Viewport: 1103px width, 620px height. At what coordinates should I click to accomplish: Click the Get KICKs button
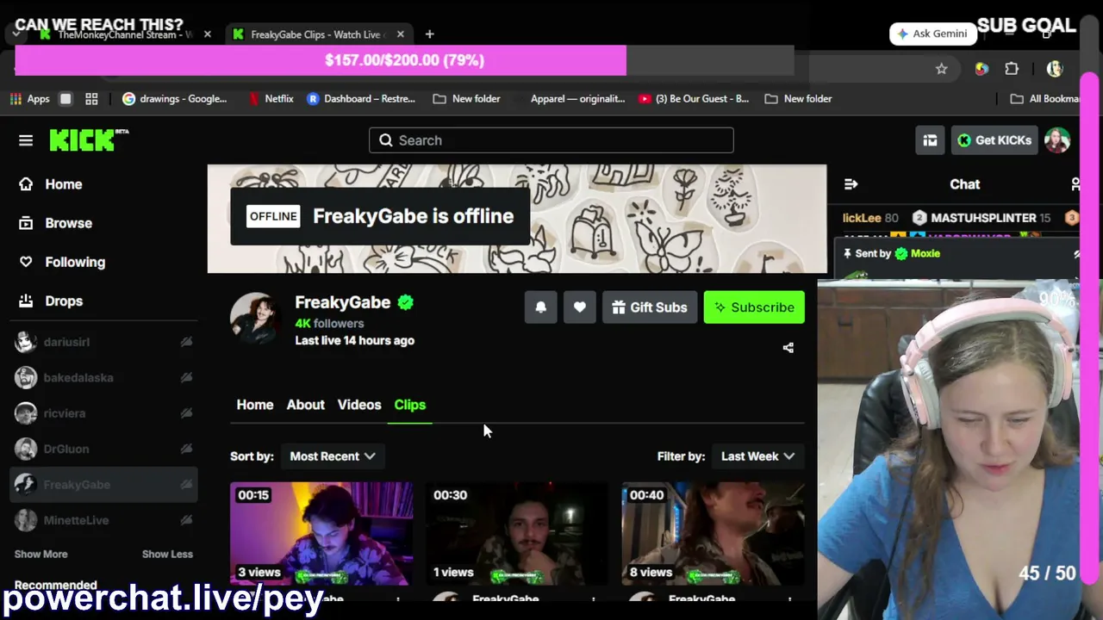994,140
